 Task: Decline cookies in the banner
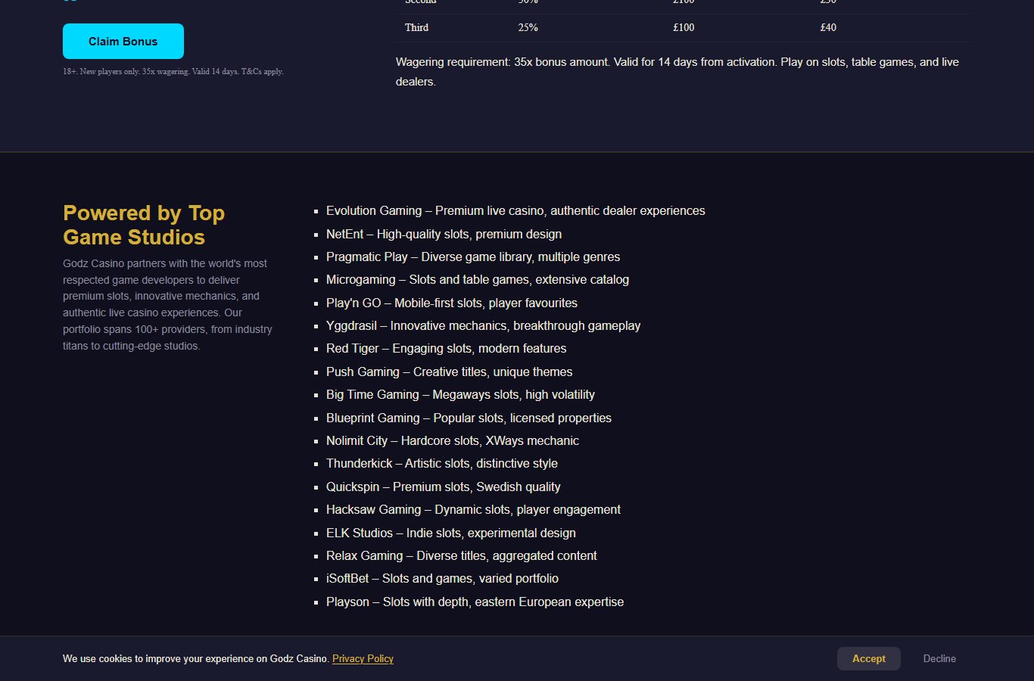click(939, 658)
